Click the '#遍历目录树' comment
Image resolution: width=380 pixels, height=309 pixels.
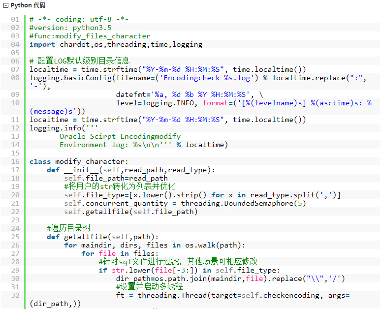68,228
